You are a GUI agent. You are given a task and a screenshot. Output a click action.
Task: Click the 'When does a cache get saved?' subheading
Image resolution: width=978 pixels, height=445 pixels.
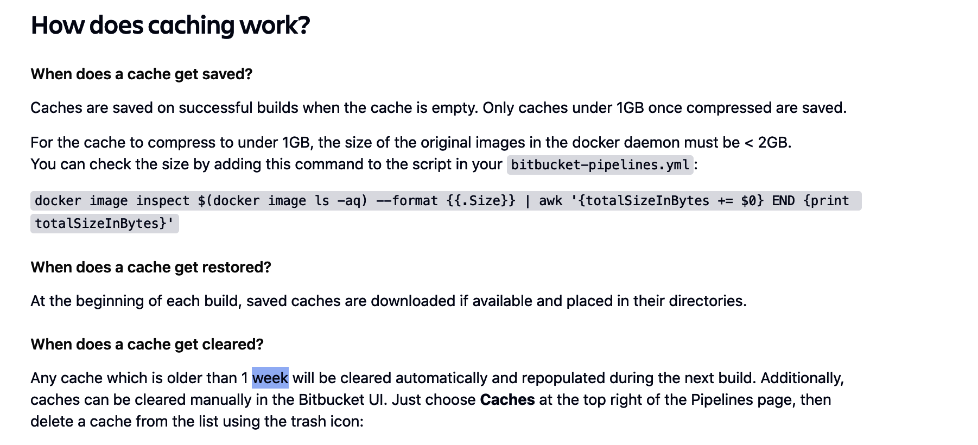pos(142,74)
